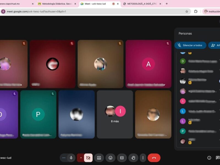Screen dimensions: 220x165
Task: Select the purple L participant row in Personas
Action: (199, 121)
